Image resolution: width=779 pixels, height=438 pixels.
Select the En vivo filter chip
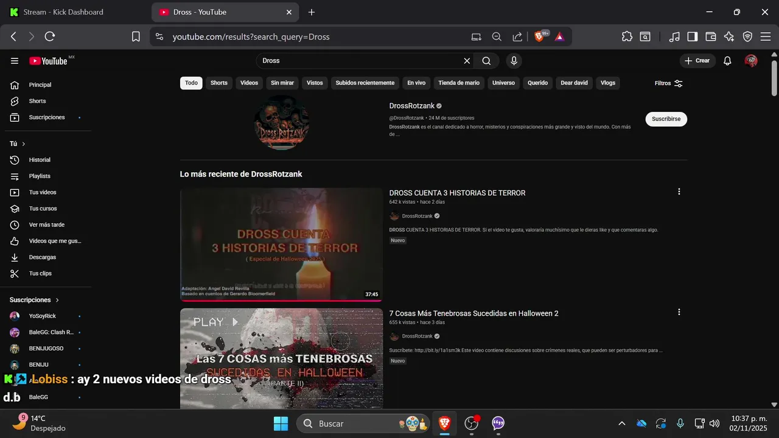(x=416, y=83)
